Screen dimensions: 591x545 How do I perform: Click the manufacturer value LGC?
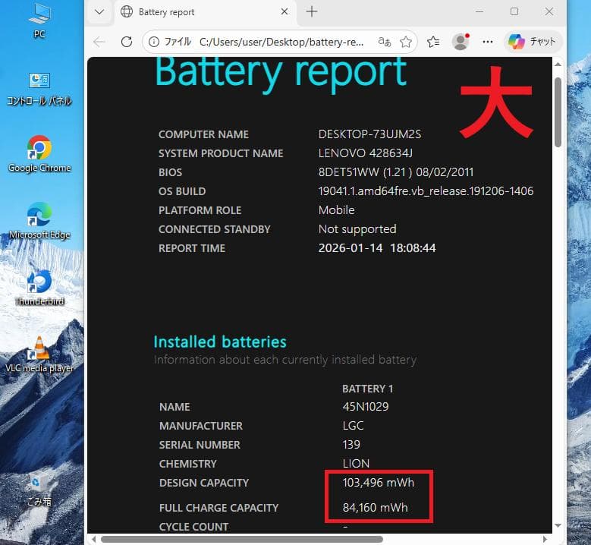pyautogui.click(x=353, y=425)
